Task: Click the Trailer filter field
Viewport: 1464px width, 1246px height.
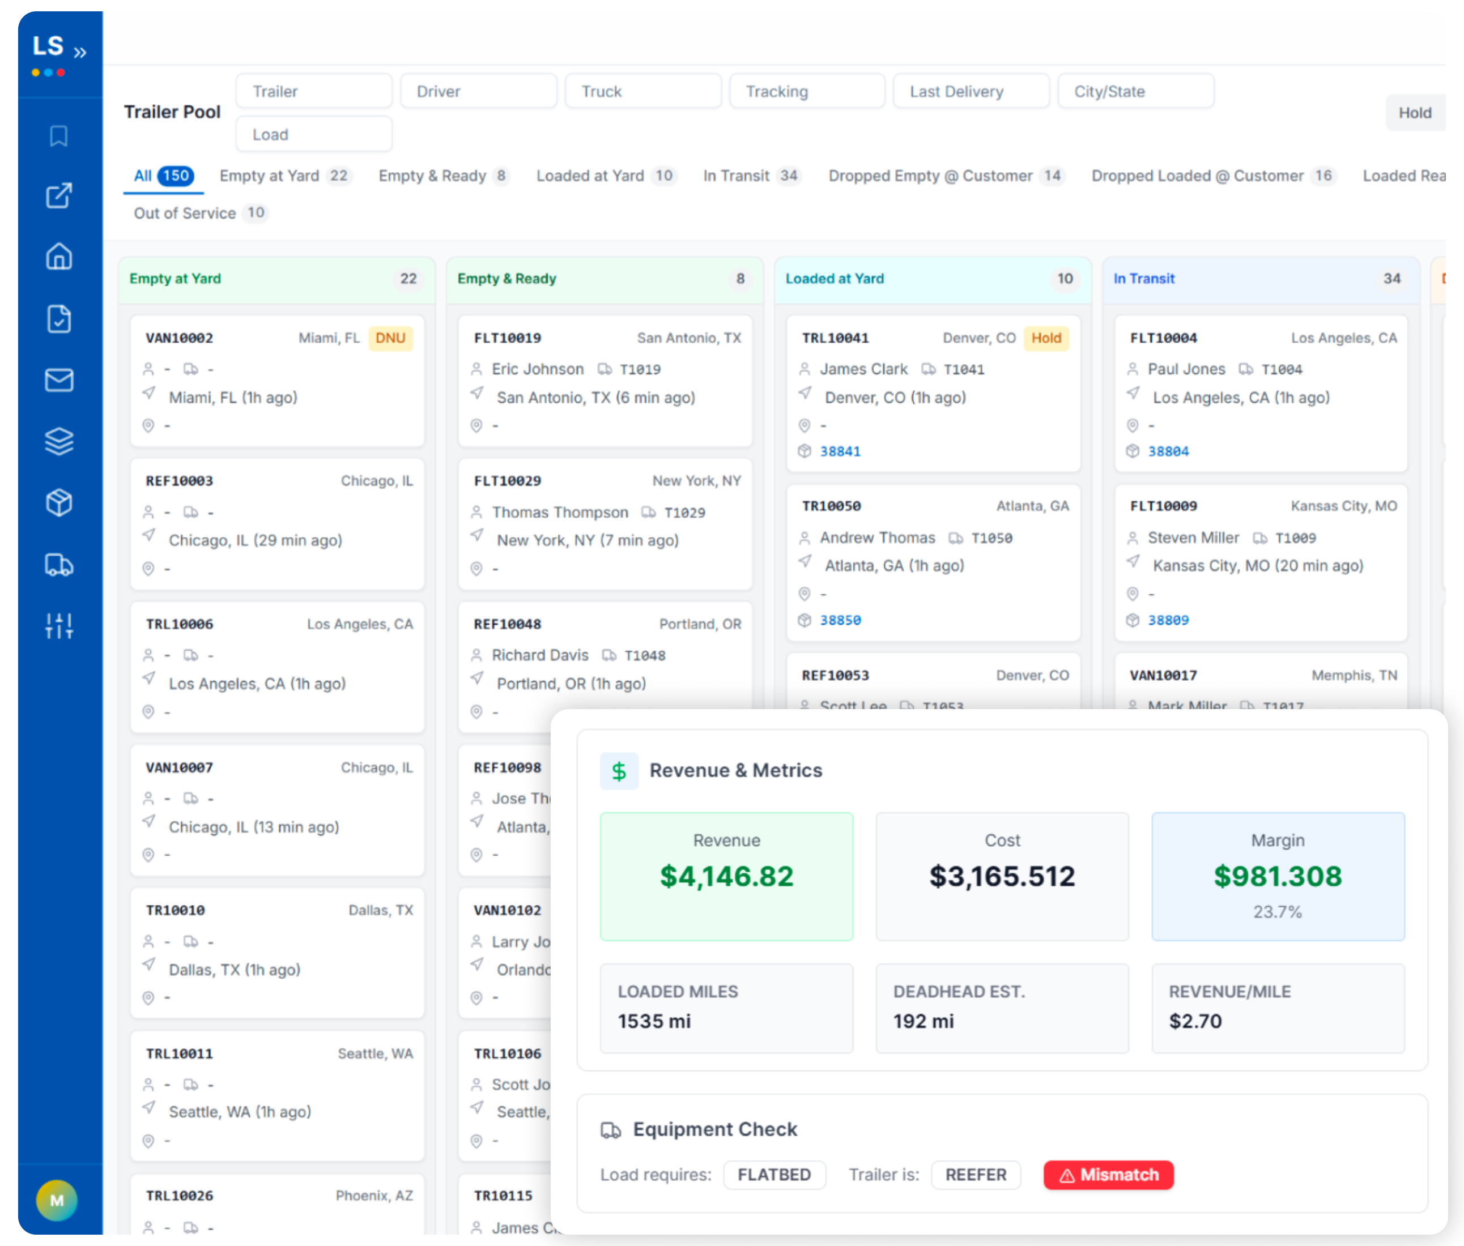Action: pos(314,91)
